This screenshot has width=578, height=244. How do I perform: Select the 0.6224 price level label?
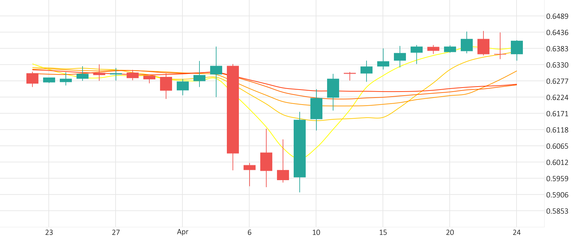[x=557, y=97]
